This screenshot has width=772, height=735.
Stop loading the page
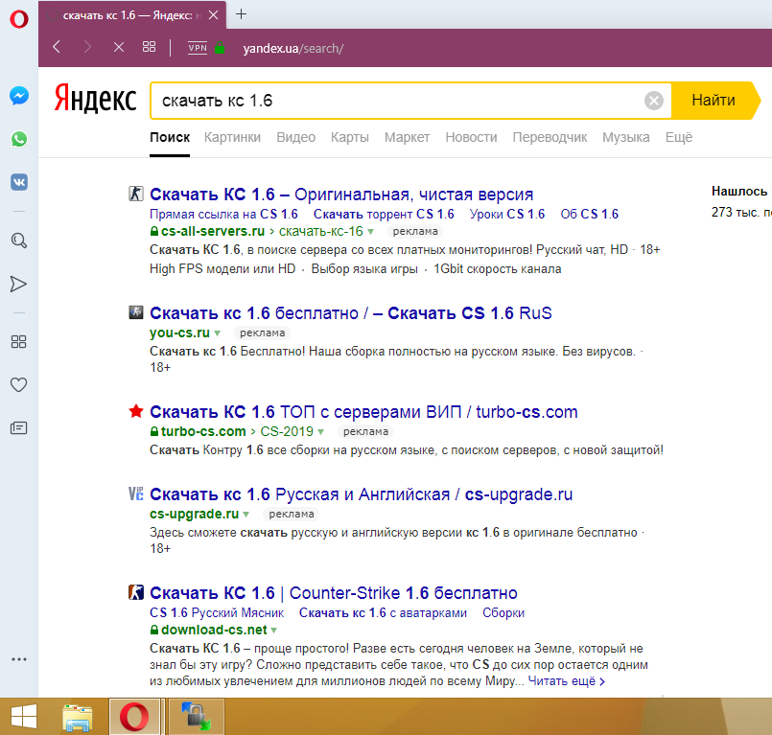(119, 47)
